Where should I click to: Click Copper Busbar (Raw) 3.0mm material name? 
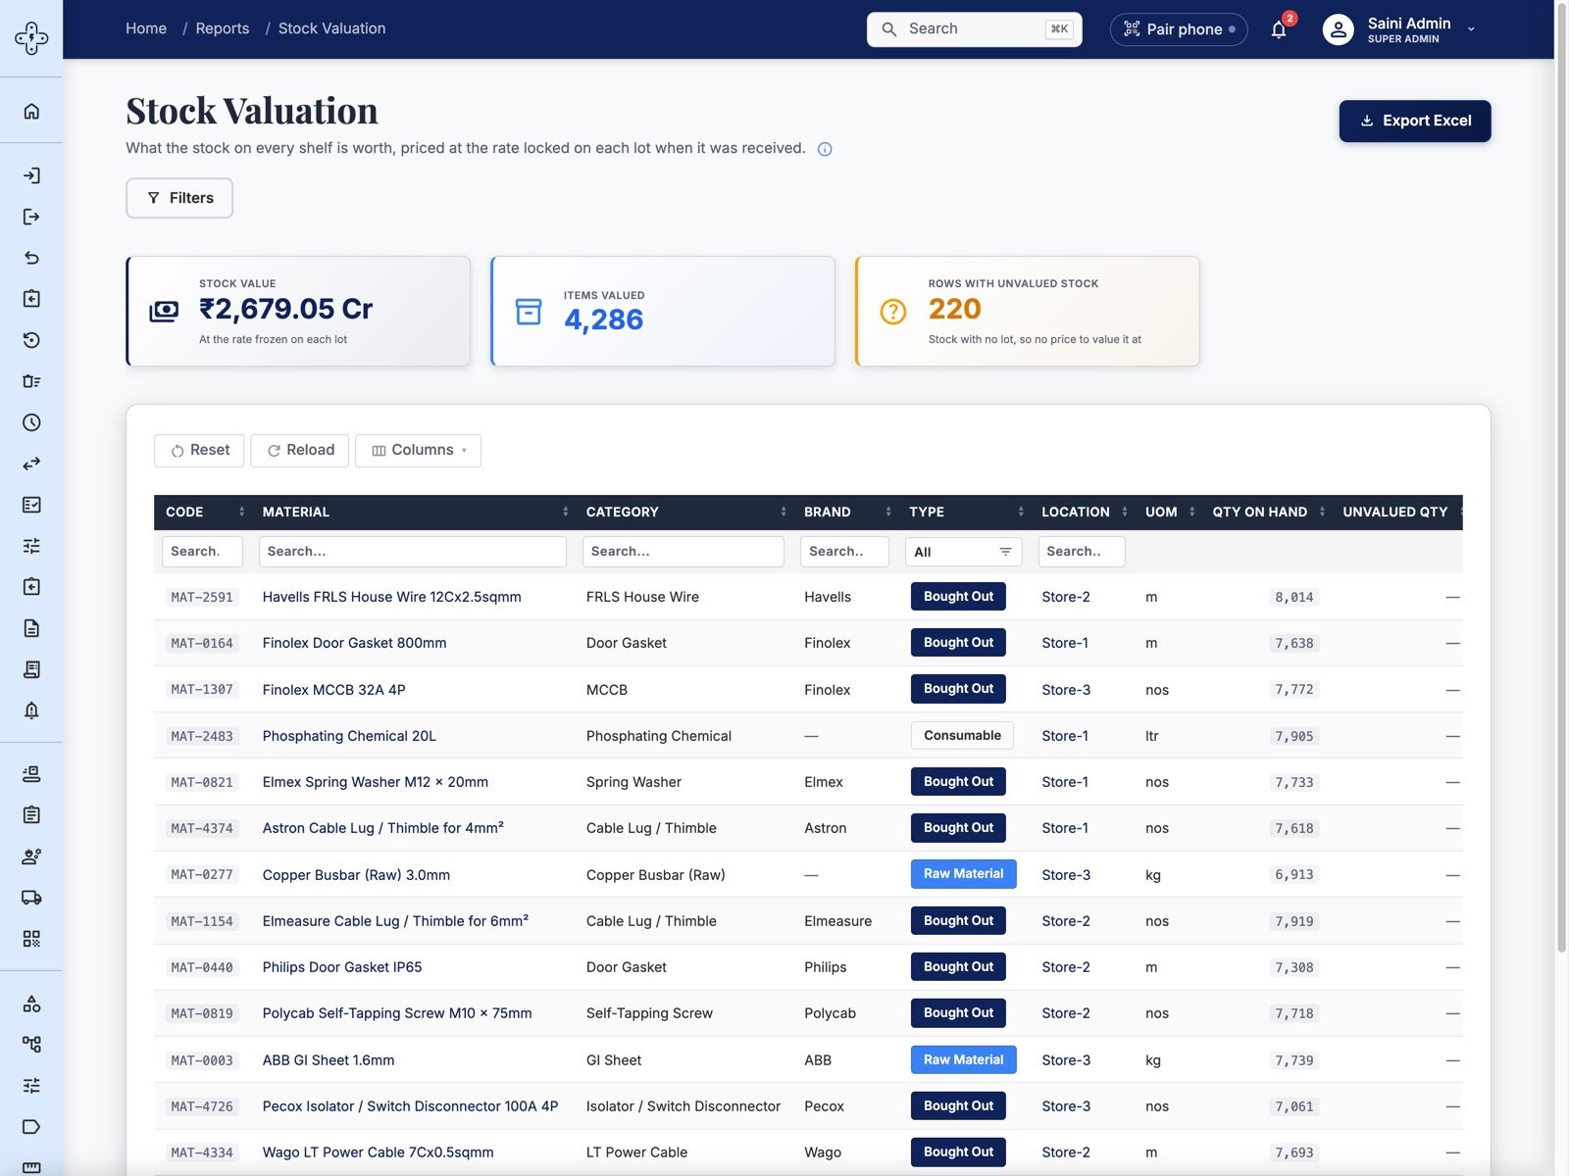pos(356,875)
